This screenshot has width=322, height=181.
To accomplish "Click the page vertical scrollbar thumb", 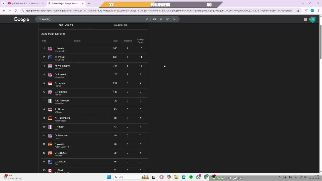I will coord(320,42).
